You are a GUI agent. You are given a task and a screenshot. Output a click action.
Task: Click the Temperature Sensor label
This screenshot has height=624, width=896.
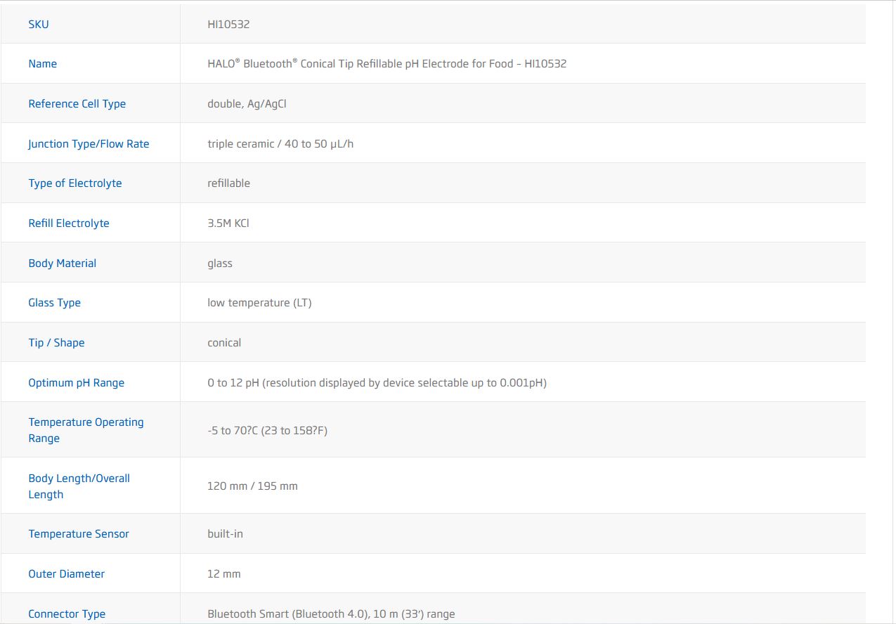coord(79,534)
